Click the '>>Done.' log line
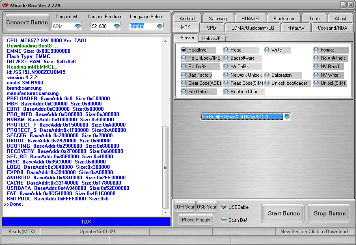The height and width of the screenshot is (245, 356). (x=13, y=204)
